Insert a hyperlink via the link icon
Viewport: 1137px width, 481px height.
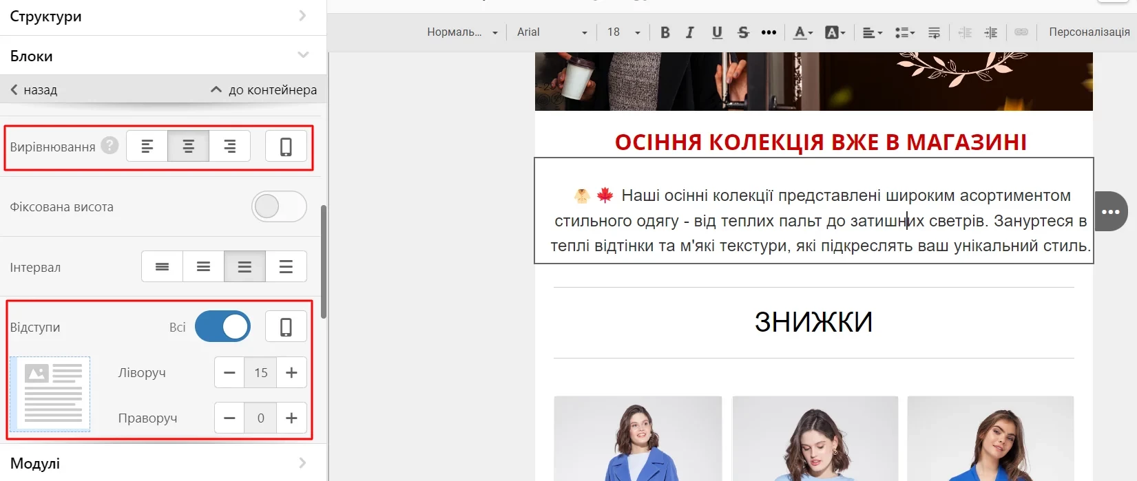[1021, 32]
